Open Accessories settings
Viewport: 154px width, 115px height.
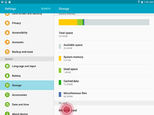coord(27,95)
